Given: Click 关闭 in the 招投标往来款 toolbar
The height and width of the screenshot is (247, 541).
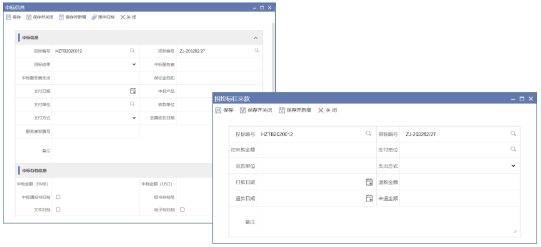Looking at the screenshot, I should point(327,110).
